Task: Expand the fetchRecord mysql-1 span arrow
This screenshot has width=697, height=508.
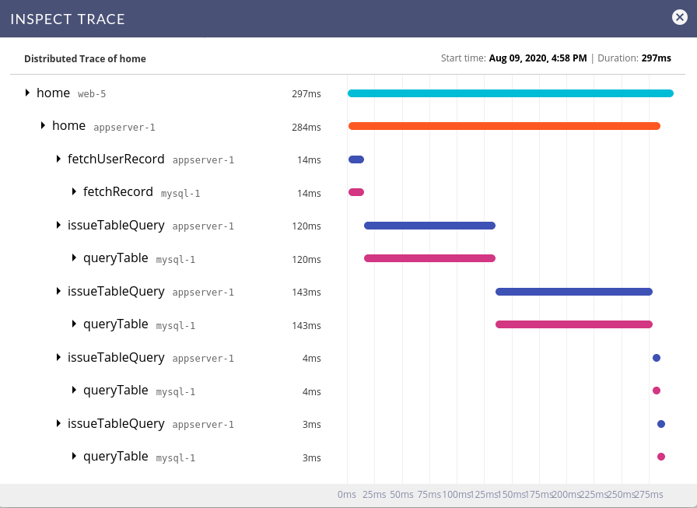Action: pyautogui.click(x=75, y=192)
